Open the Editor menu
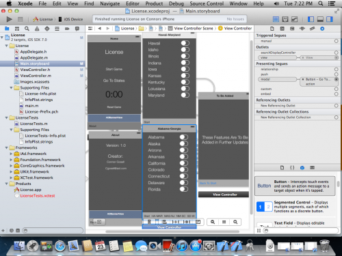This screenshot has height=256, width=342. click(x=133, y=3)
